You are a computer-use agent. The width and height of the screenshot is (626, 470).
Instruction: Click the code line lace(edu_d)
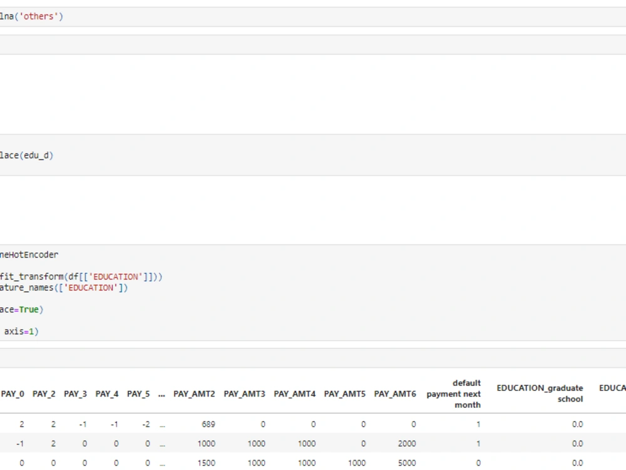[26, 155]
